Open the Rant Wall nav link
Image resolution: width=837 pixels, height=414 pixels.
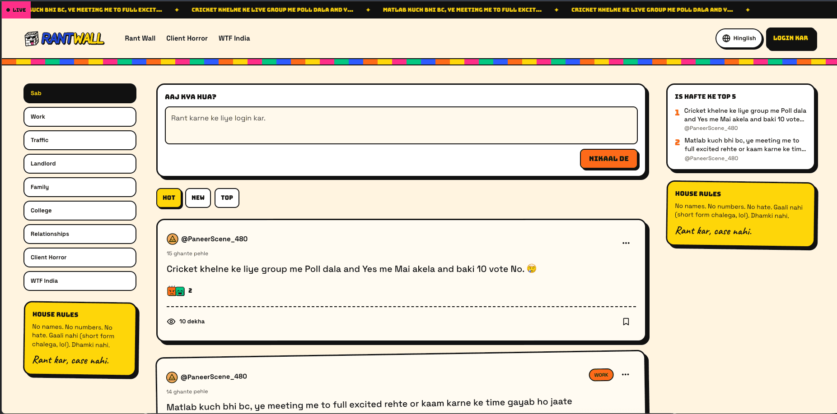tap(140, 38)
